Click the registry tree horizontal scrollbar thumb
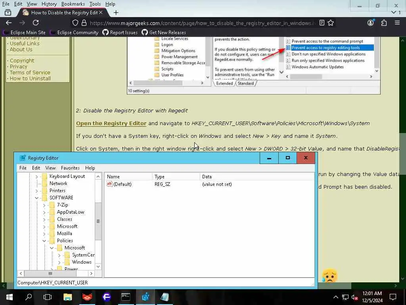 pyautogui.click(x=50, y=273)
